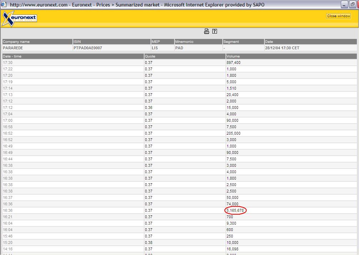Select the Mnemonic value PAD
Image resolution: width=359 pixels, height=255 pixels.
179,48
